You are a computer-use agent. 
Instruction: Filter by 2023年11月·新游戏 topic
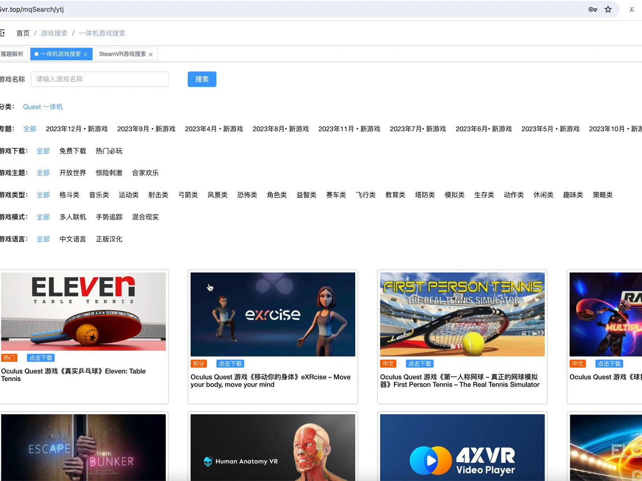coord(350,129)
